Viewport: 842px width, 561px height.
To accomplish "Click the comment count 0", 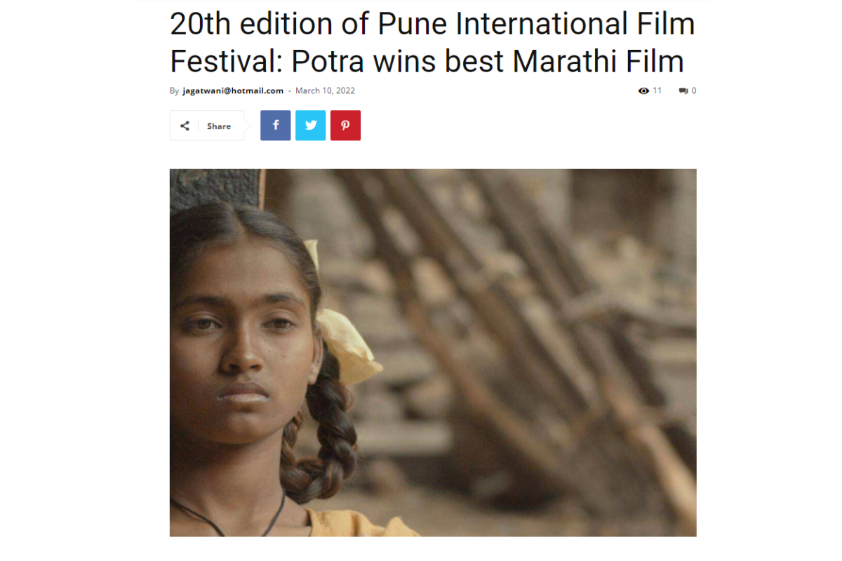I will click(694, 90).
